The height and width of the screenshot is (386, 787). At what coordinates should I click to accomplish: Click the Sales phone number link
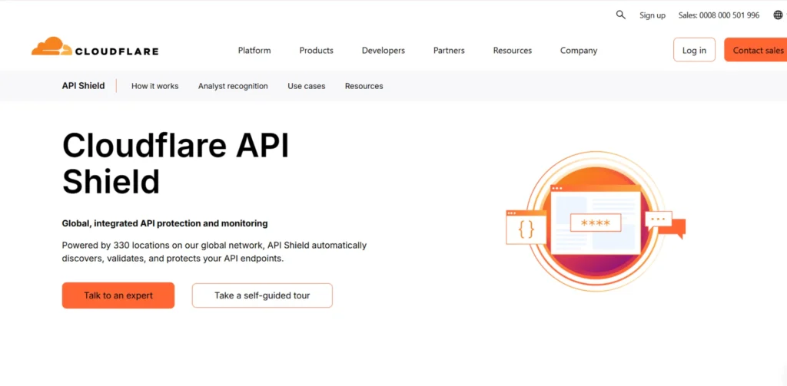pyautogui.click(x=719, y=15)
